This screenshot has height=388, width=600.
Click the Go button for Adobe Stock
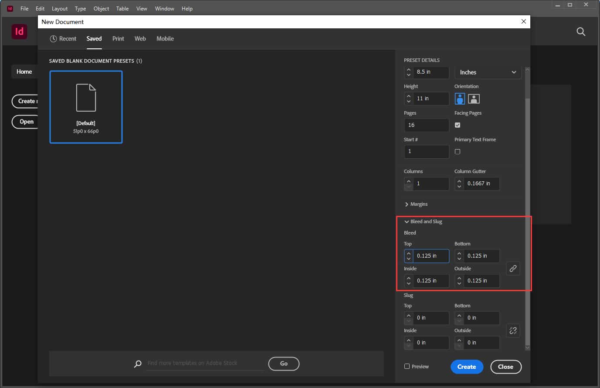[284, 364]
